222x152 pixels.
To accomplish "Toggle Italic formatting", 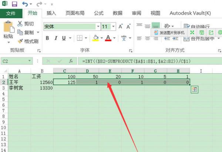I will (x=56, y=38).
